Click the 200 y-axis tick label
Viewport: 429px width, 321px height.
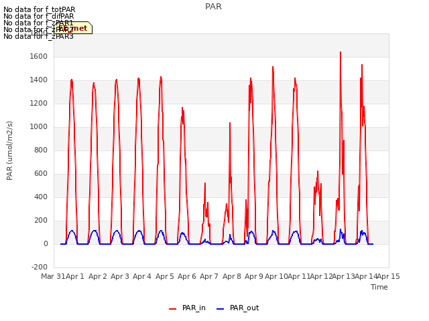click(x=41, y=221)
